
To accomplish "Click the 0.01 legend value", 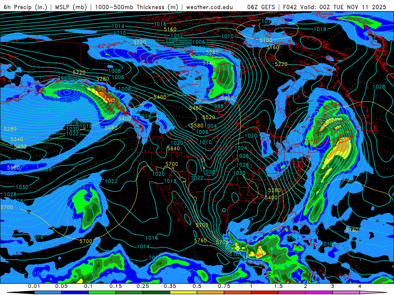I will click(x=34, y=286).
